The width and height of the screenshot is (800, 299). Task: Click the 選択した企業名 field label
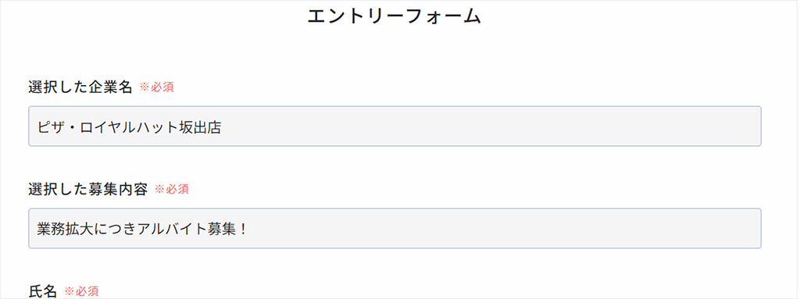[80, 87]
